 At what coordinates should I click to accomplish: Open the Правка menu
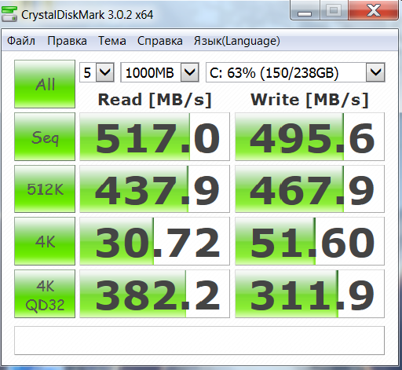(x=67, y=41)
